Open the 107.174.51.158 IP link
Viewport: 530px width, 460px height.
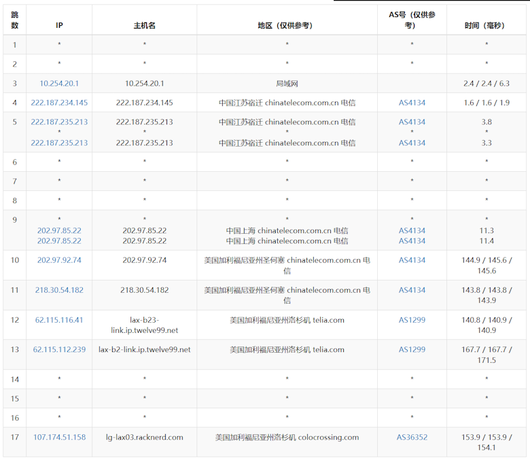tap(59, 438)
